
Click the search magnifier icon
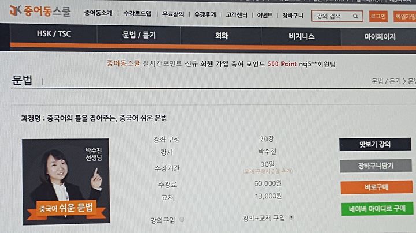pyautogui.click(x=355, y=16)
